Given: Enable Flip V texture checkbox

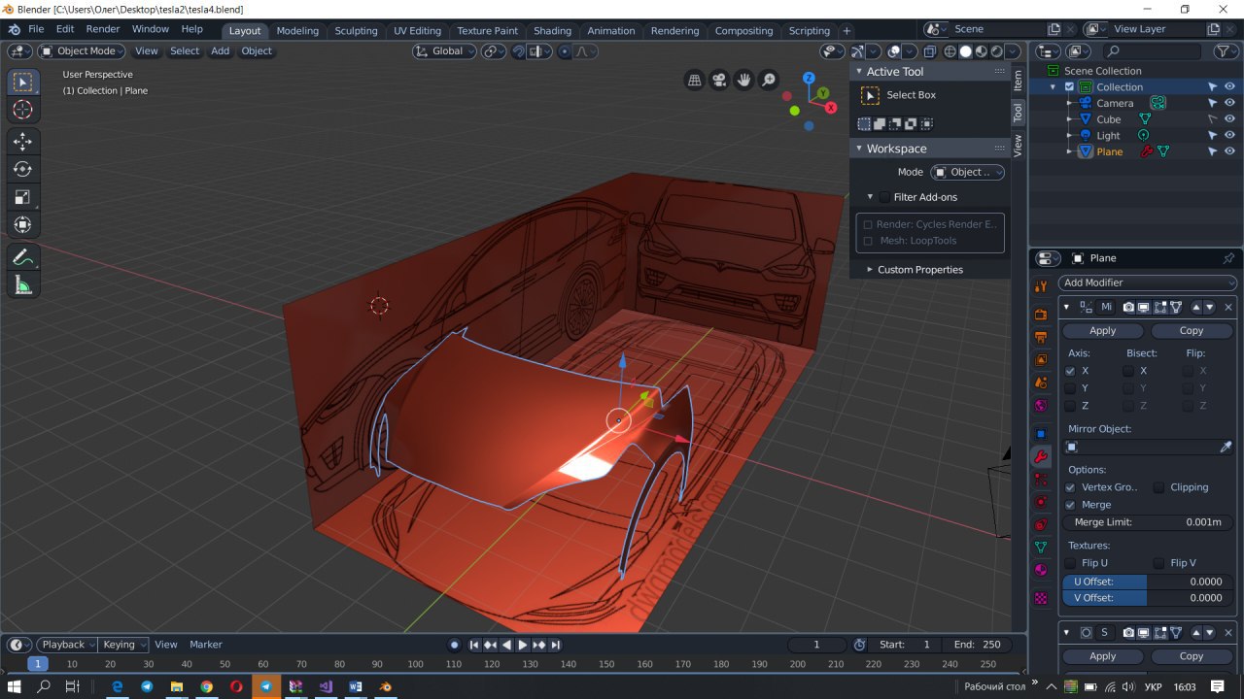Looking at the screenshot, I should [x=1158, y=563].
